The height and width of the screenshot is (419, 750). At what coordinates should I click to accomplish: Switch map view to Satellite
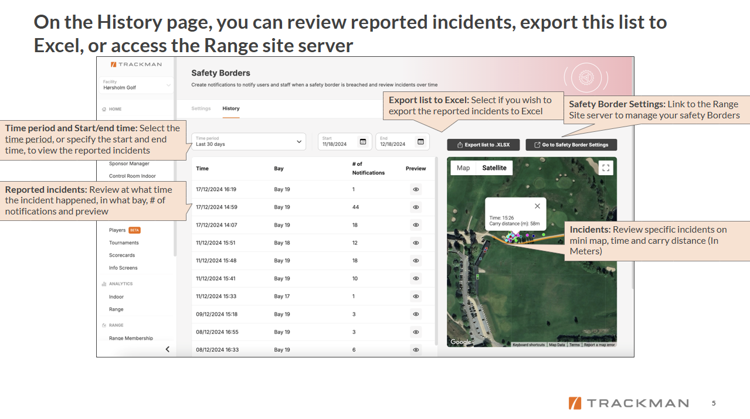click(x=494, y=168)
